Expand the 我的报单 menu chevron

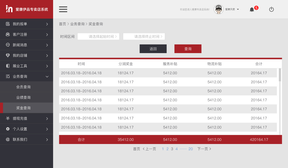(47, 24)
